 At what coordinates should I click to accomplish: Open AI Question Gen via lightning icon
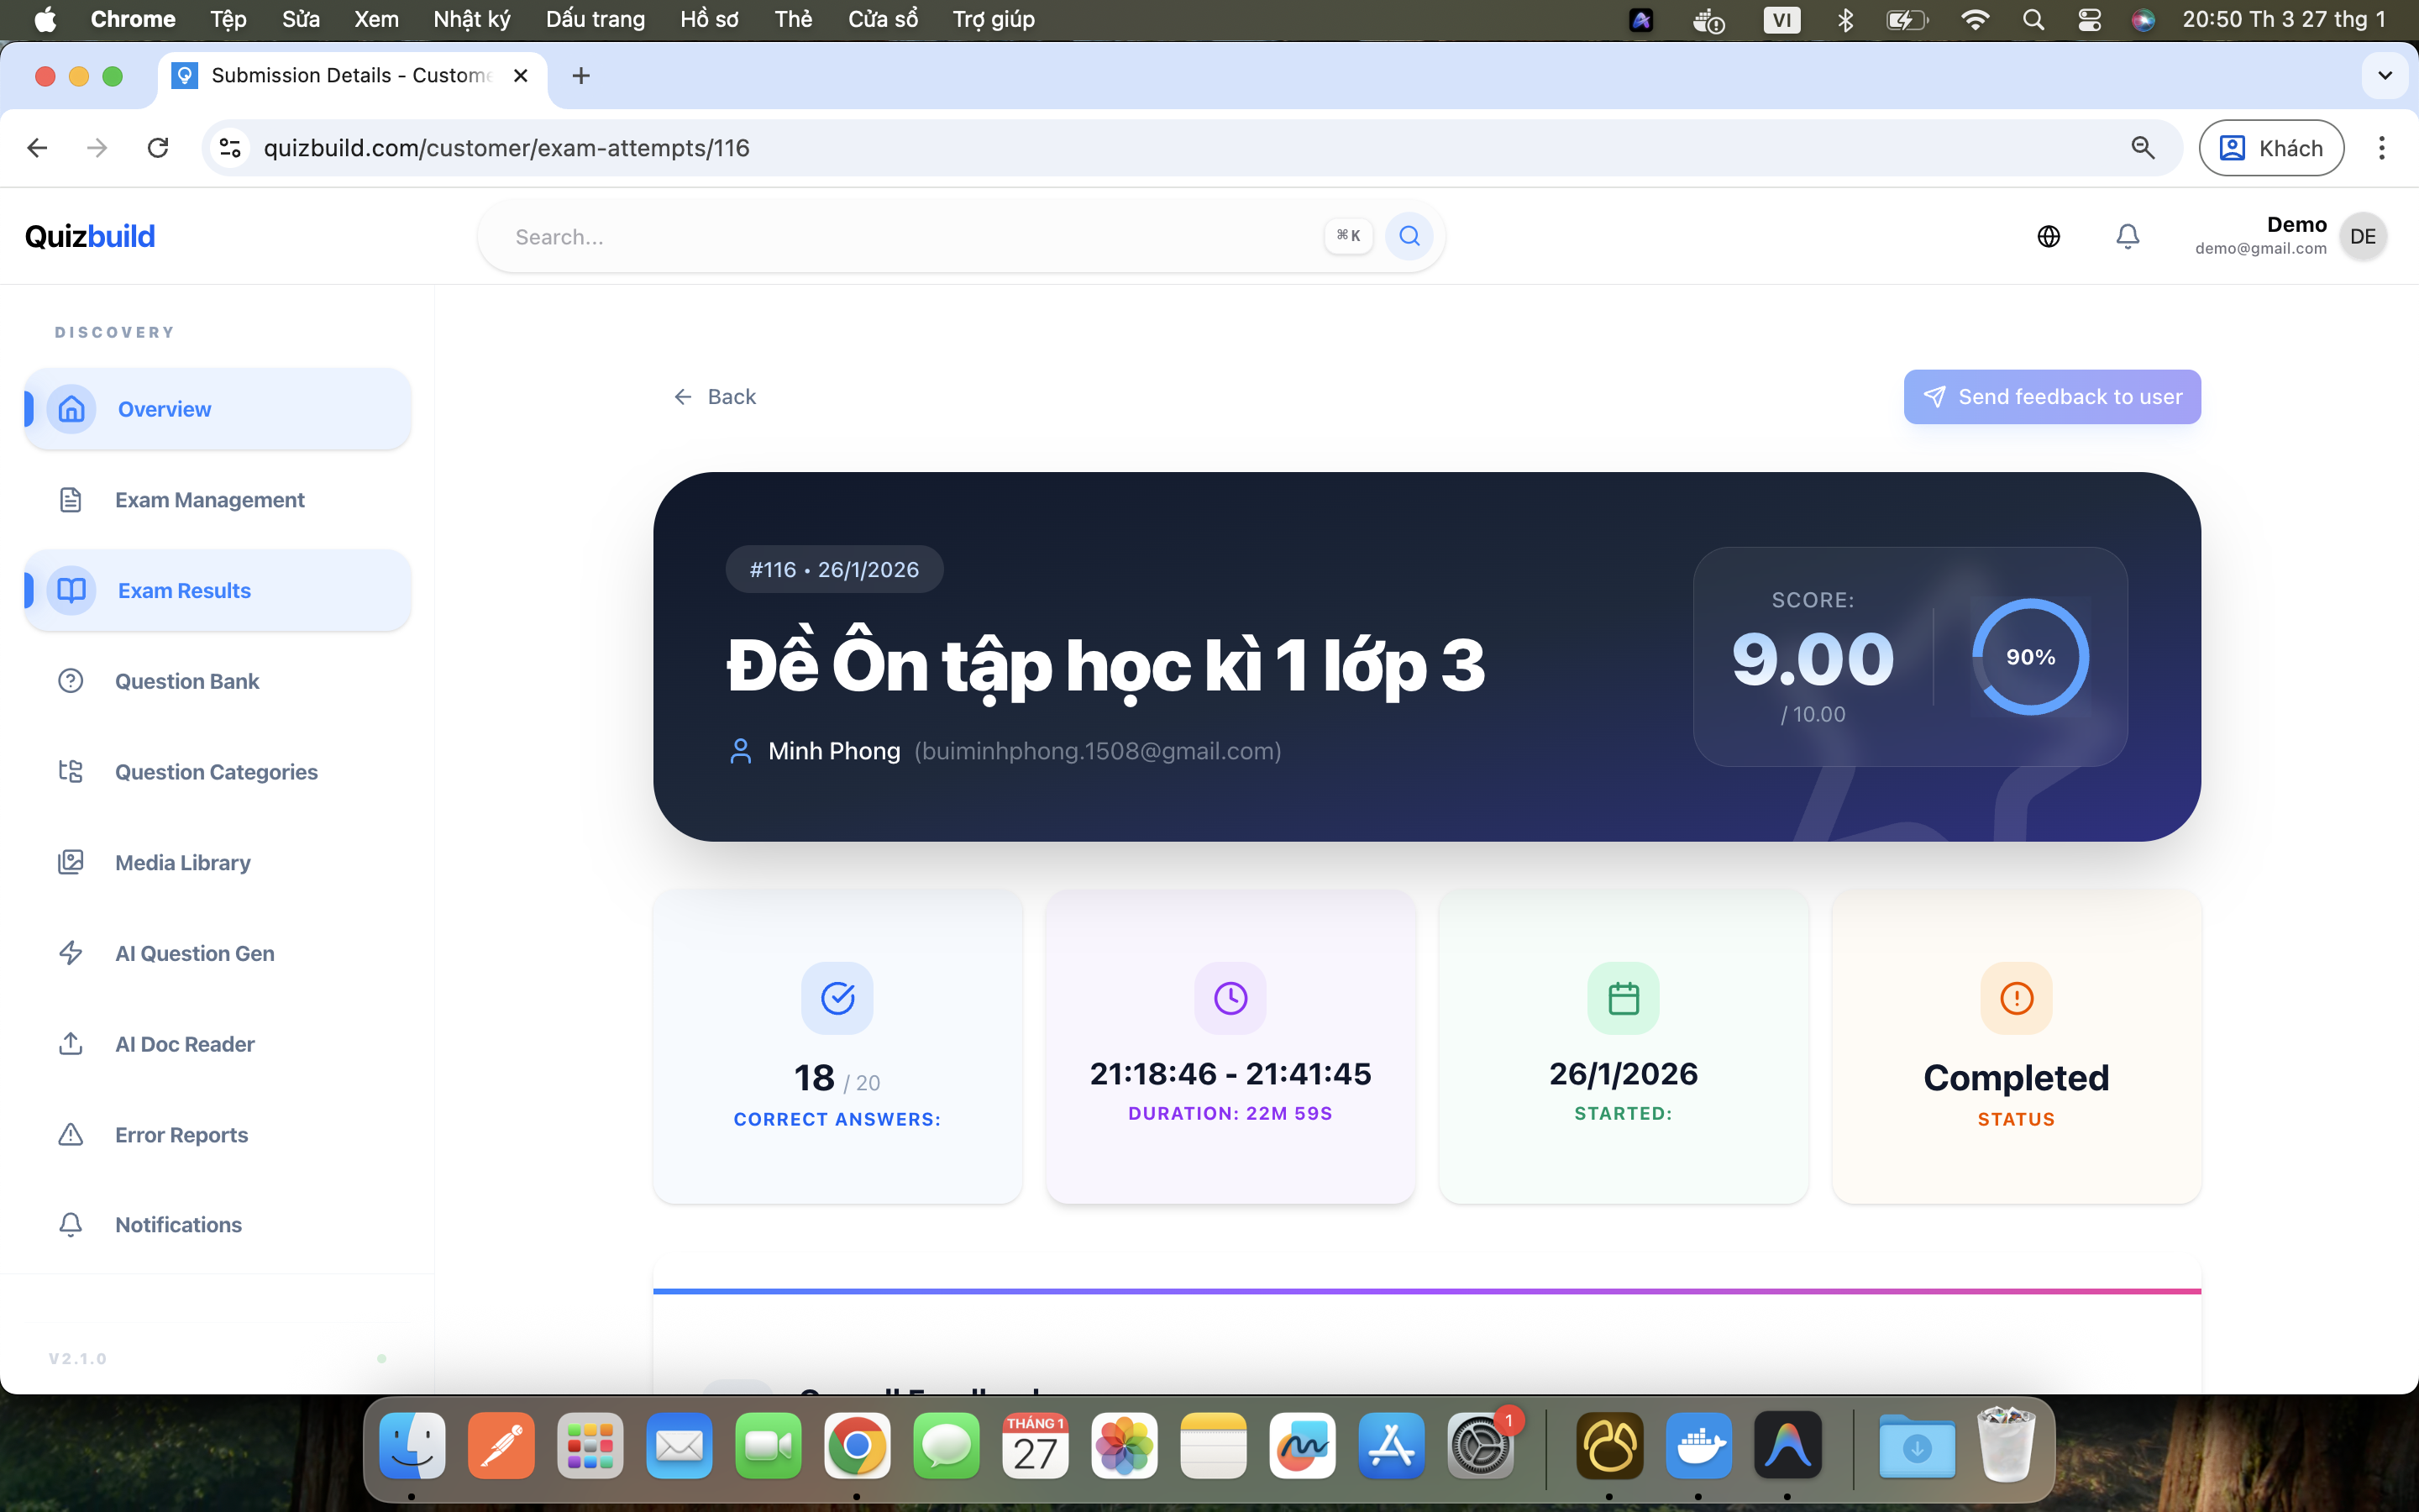71,953
